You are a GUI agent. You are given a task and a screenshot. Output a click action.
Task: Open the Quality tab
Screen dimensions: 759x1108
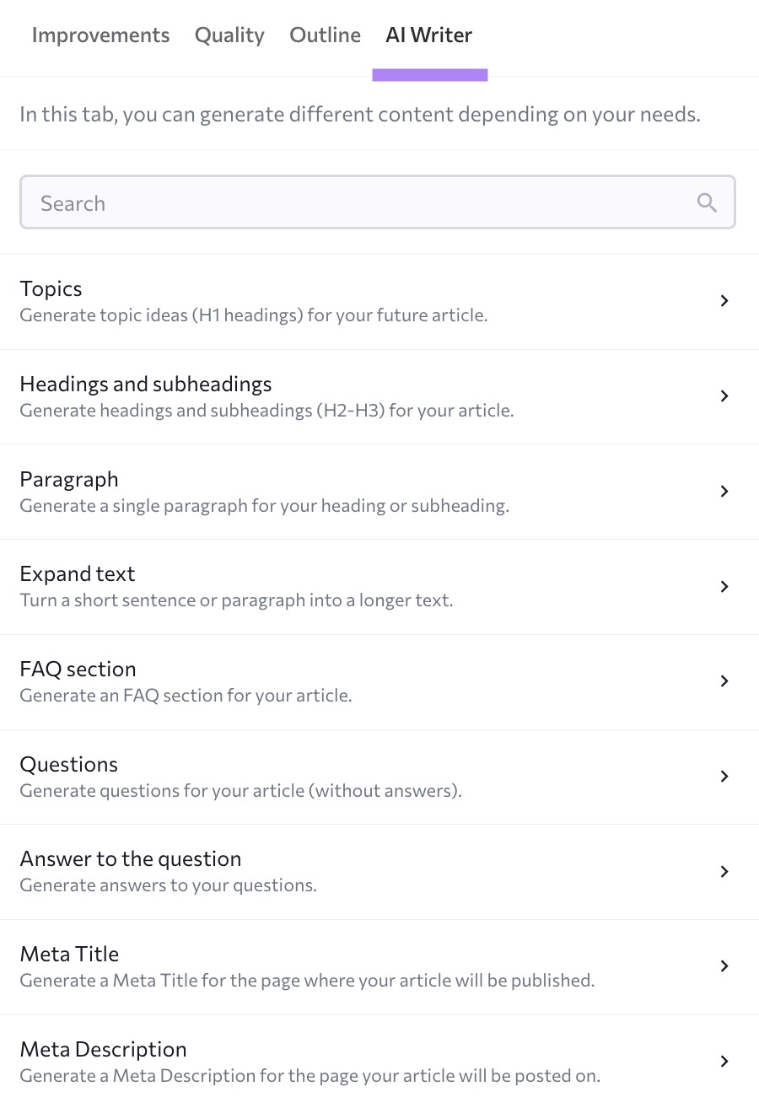click(x=229, y=35)
